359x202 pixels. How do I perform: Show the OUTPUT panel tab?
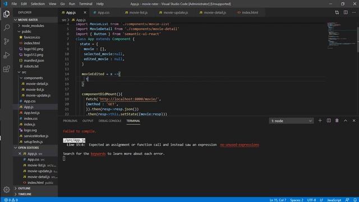pos(88,121)
